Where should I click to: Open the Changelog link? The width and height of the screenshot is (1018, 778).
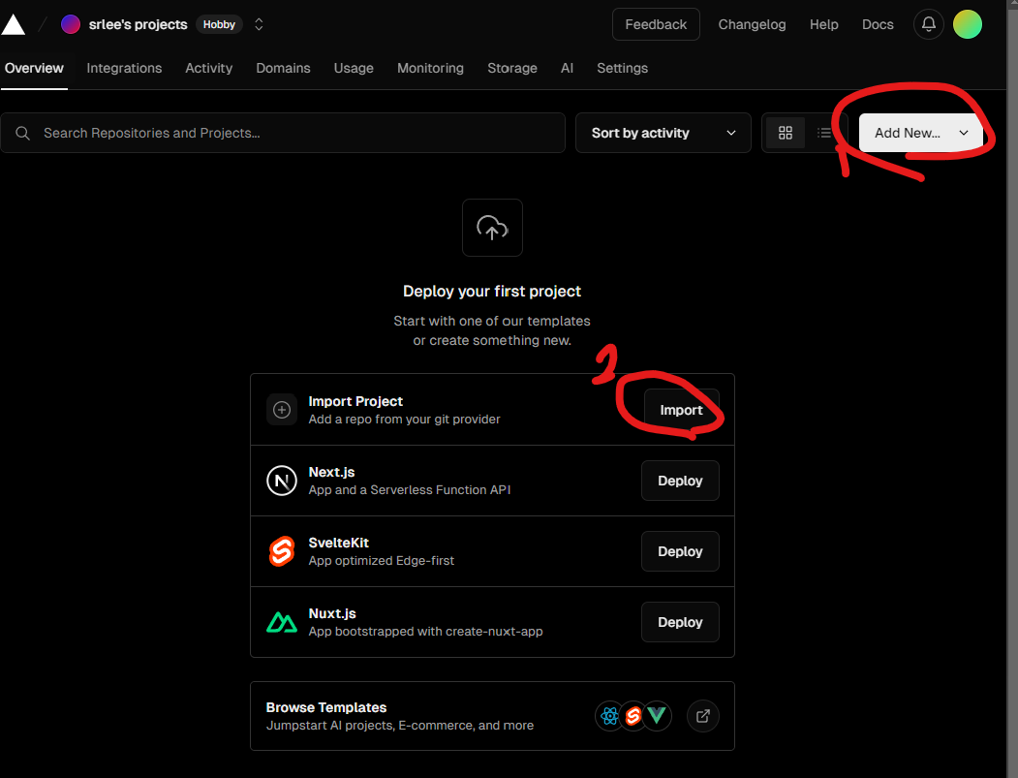[752, 24]
